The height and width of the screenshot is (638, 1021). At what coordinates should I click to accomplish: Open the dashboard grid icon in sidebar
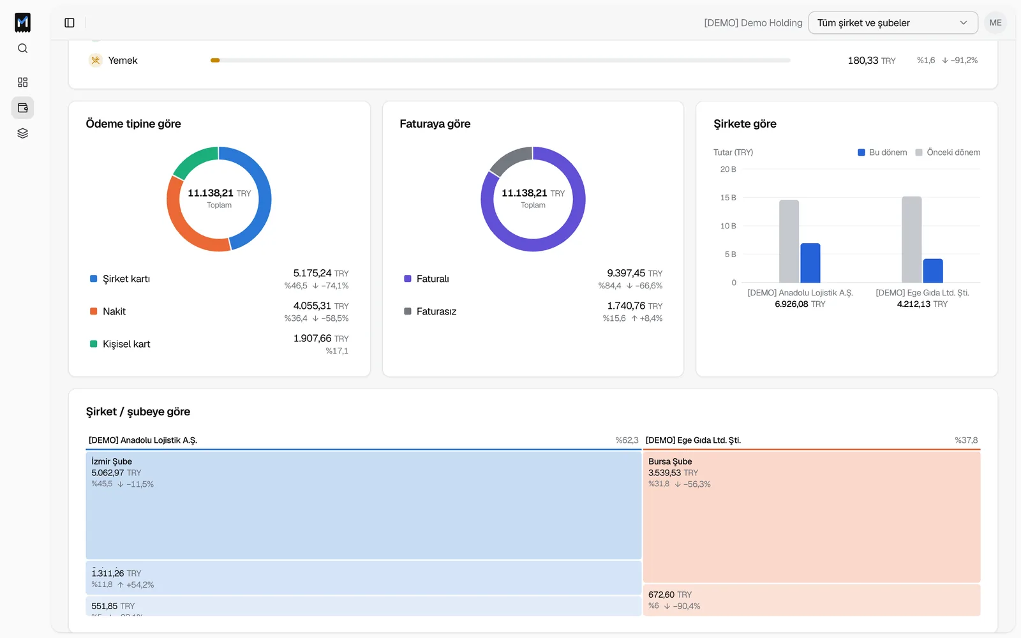click(x=22, y=82)
